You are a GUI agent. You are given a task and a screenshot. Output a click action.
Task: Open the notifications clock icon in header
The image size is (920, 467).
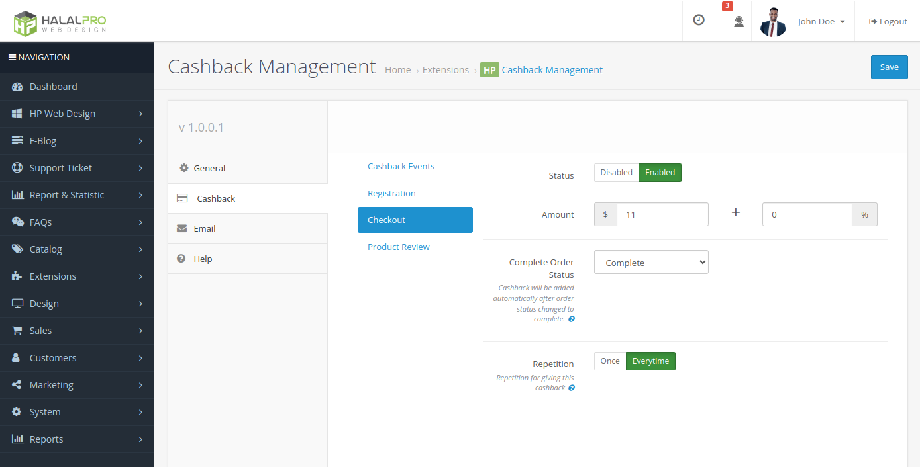coord(698,20)
